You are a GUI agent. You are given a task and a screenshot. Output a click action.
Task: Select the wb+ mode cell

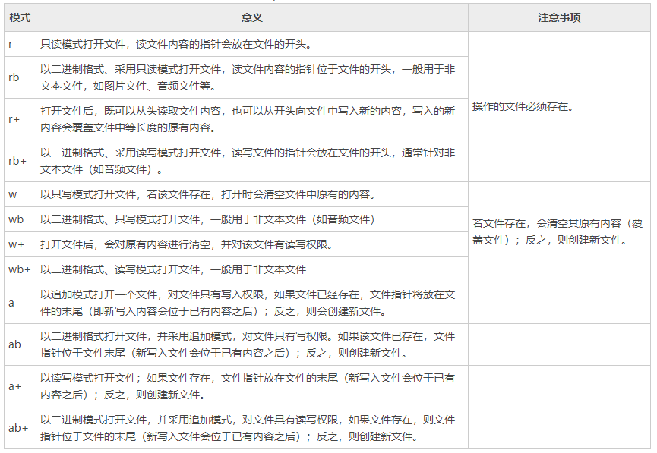(x=19, y=269)
